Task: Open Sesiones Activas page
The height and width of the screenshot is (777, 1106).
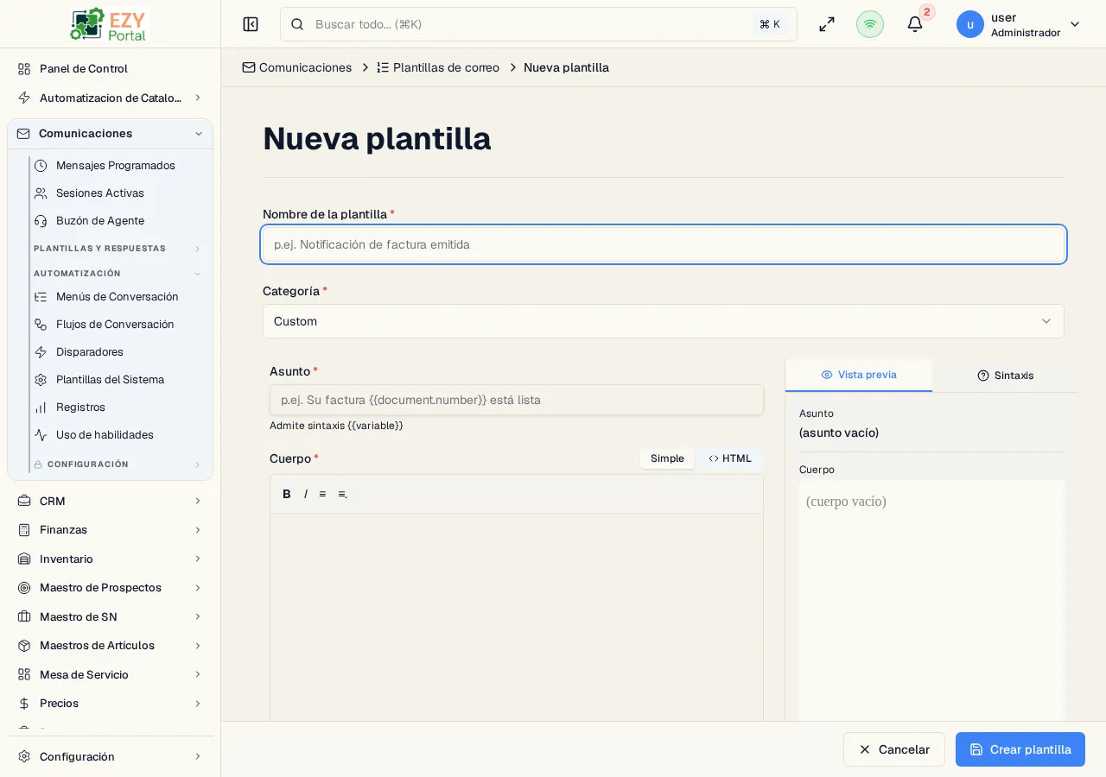Action: 100,193
